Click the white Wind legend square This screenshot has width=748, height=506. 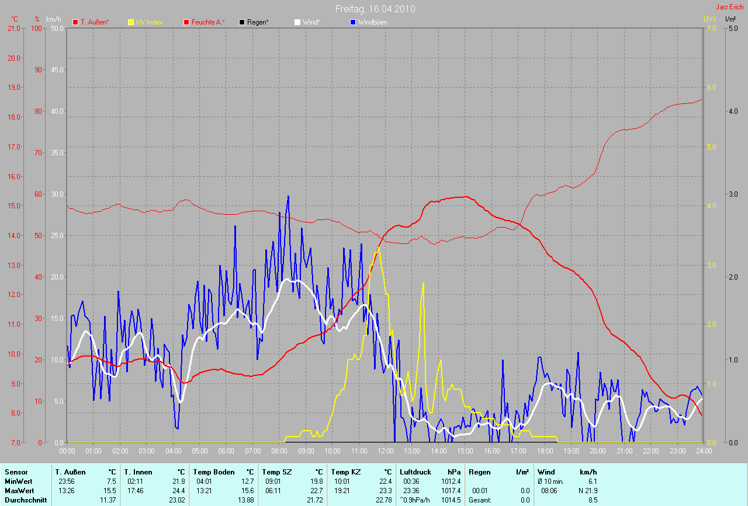click(297, 22)
